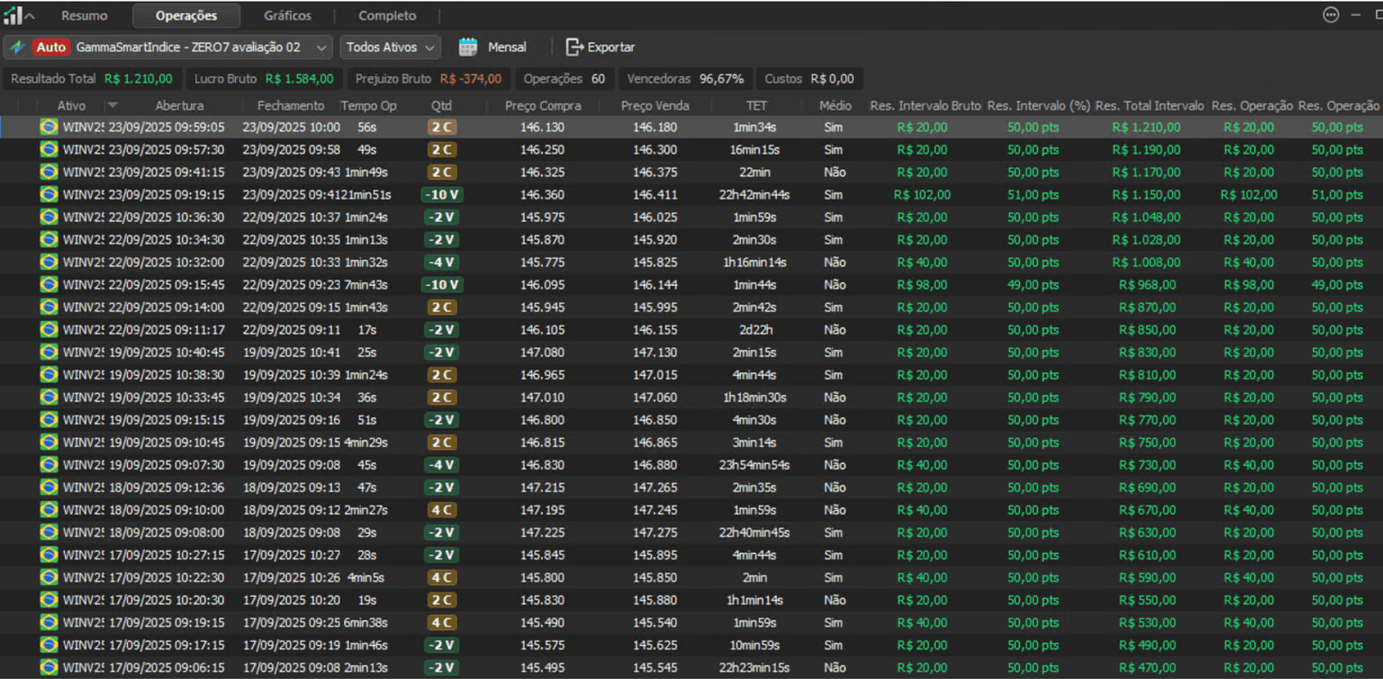
Task: Open the three-dots more options menu
Action: point(1330,15)
